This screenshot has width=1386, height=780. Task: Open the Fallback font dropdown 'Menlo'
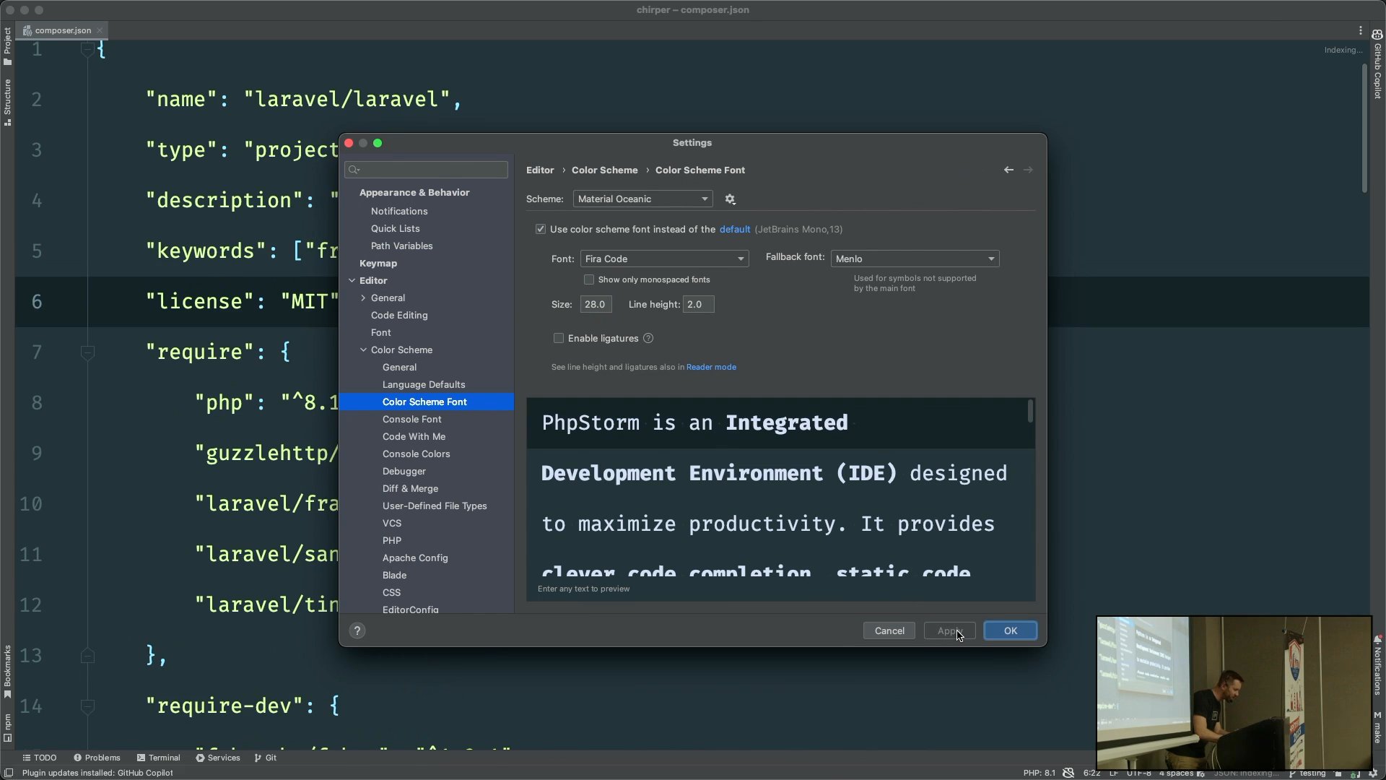click(x=915, y=259)
